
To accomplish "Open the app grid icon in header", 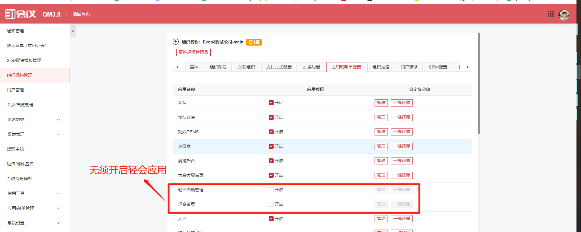I will tap(551, 14).
